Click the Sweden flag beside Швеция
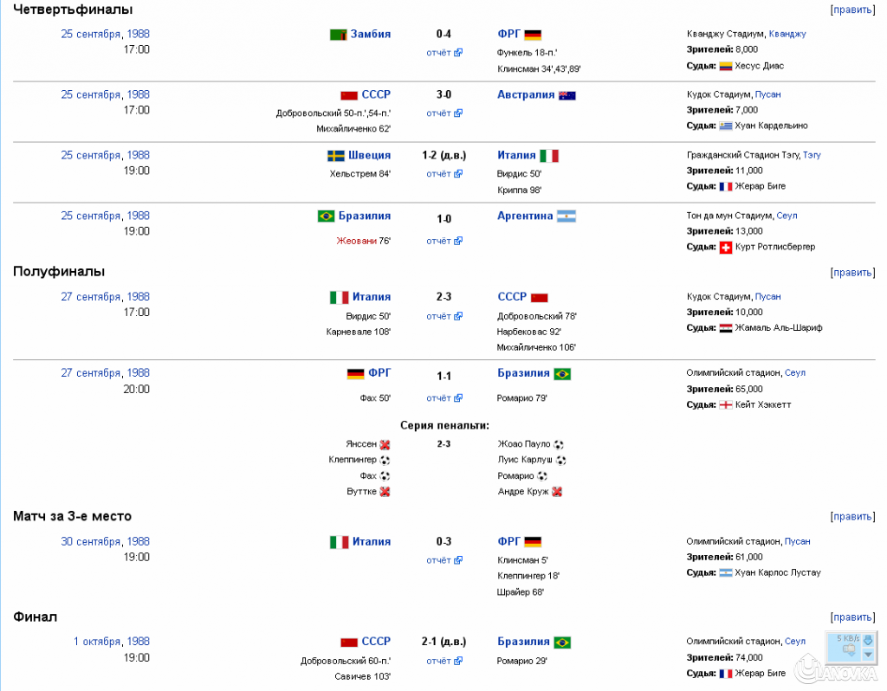Viewport: 887px width, 691px height. tap(336, 156)
